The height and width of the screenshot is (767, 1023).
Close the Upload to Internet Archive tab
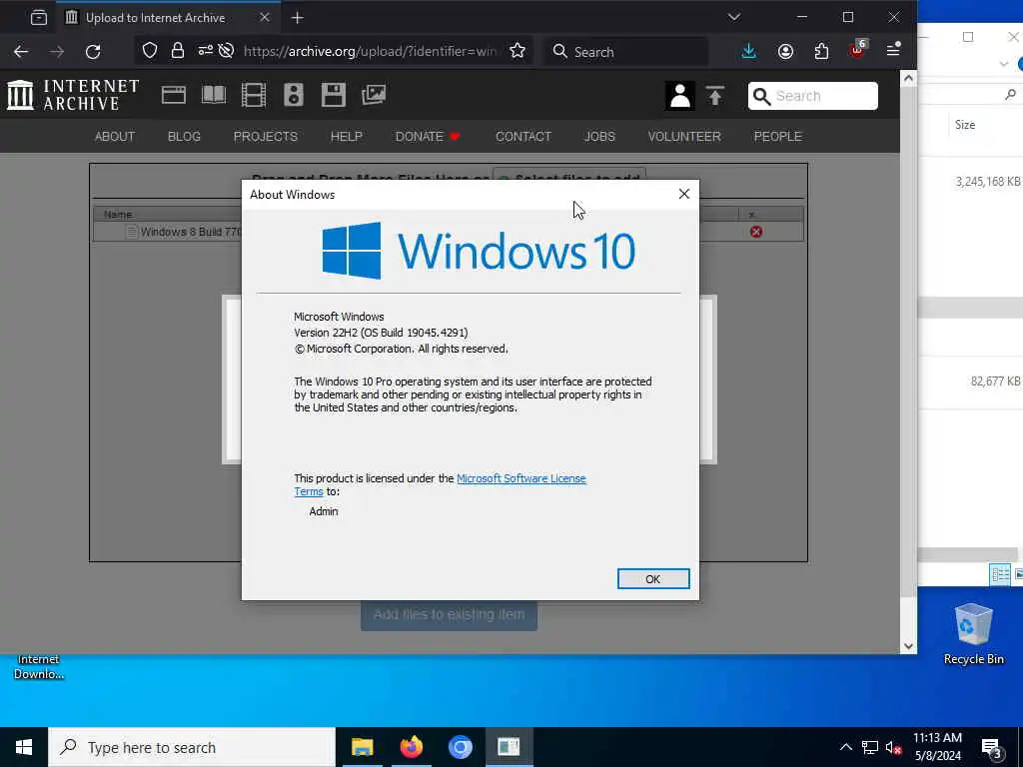pos(264,18)
